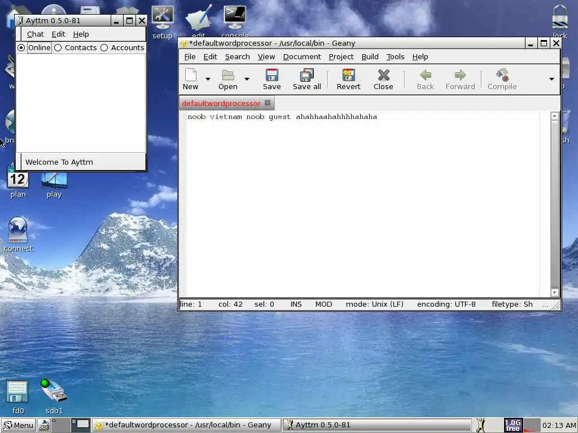This screenshot has height=433, width=578.
Task: Expand the Open recent files dropdown arrow
Action: (x=247, y=79)
